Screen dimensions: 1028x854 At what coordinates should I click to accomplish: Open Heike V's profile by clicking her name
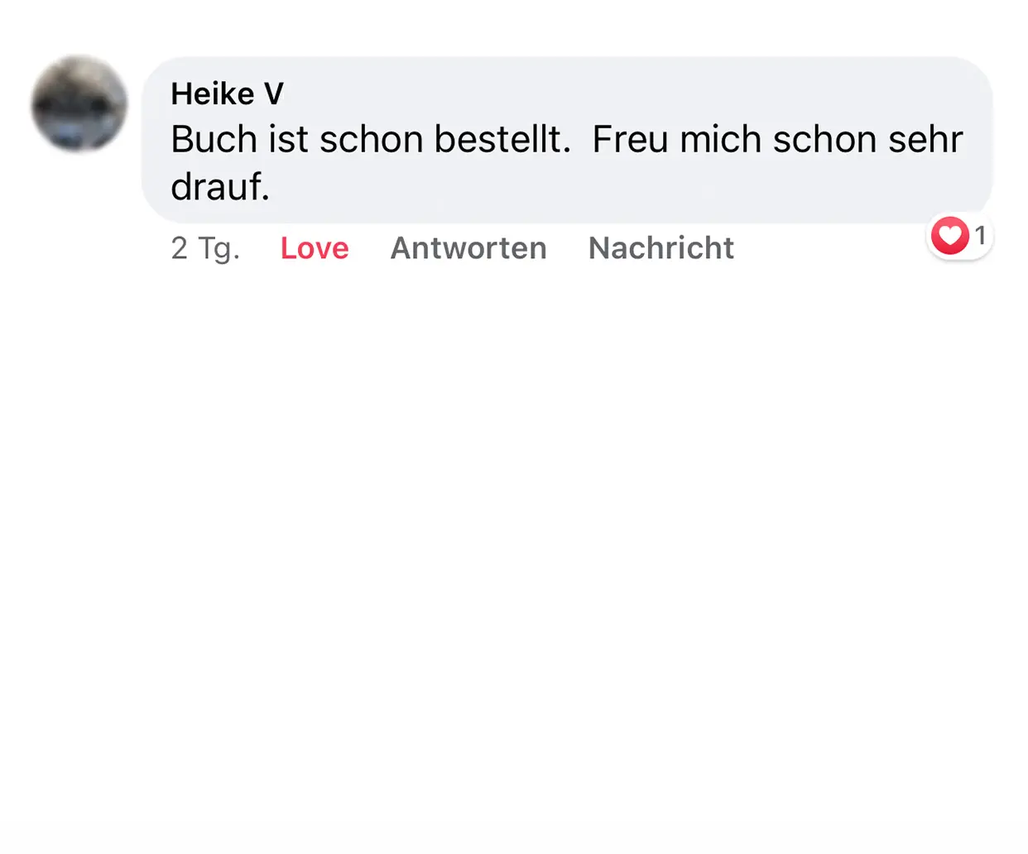click(228, 93)
